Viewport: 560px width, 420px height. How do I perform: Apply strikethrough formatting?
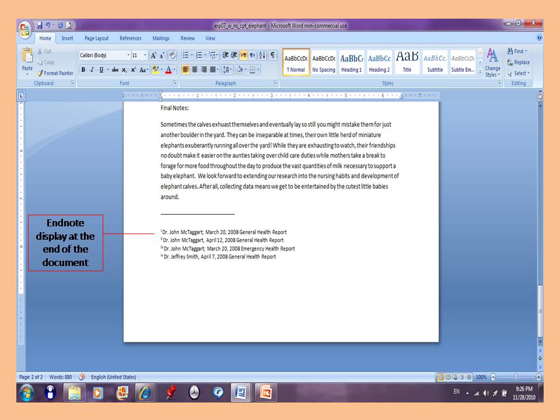coord(115,69)
